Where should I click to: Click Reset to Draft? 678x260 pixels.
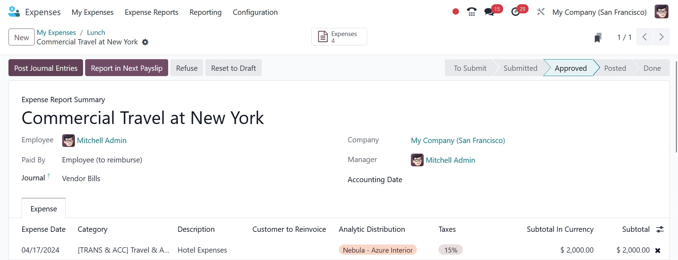click(234, 68)
